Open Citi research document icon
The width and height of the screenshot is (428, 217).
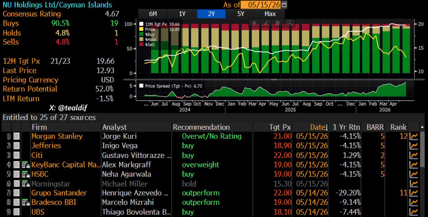(x=16, y=155)
